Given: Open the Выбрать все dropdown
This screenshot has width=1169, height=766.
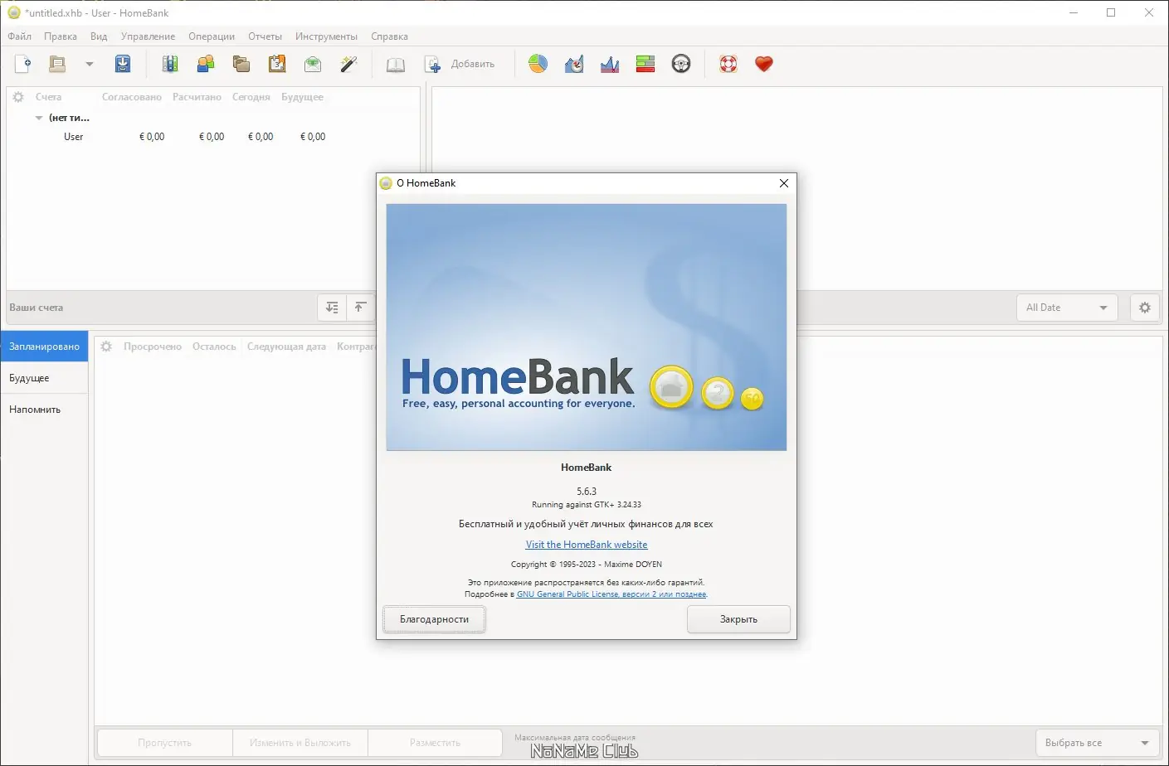Looking at the screenshot, I should click(x=1098, y=743).
